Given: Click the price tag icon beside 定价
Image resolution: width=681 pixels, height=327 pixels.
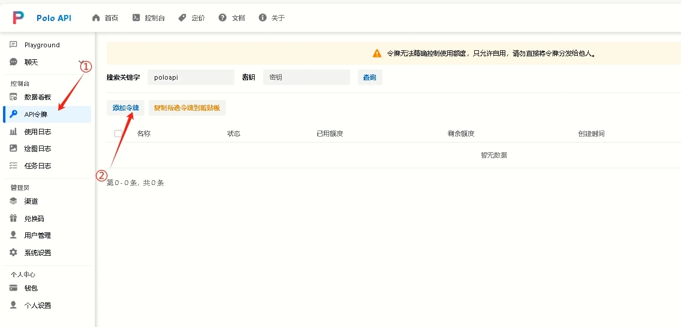Looking at the screenshot, I should 182,18.
